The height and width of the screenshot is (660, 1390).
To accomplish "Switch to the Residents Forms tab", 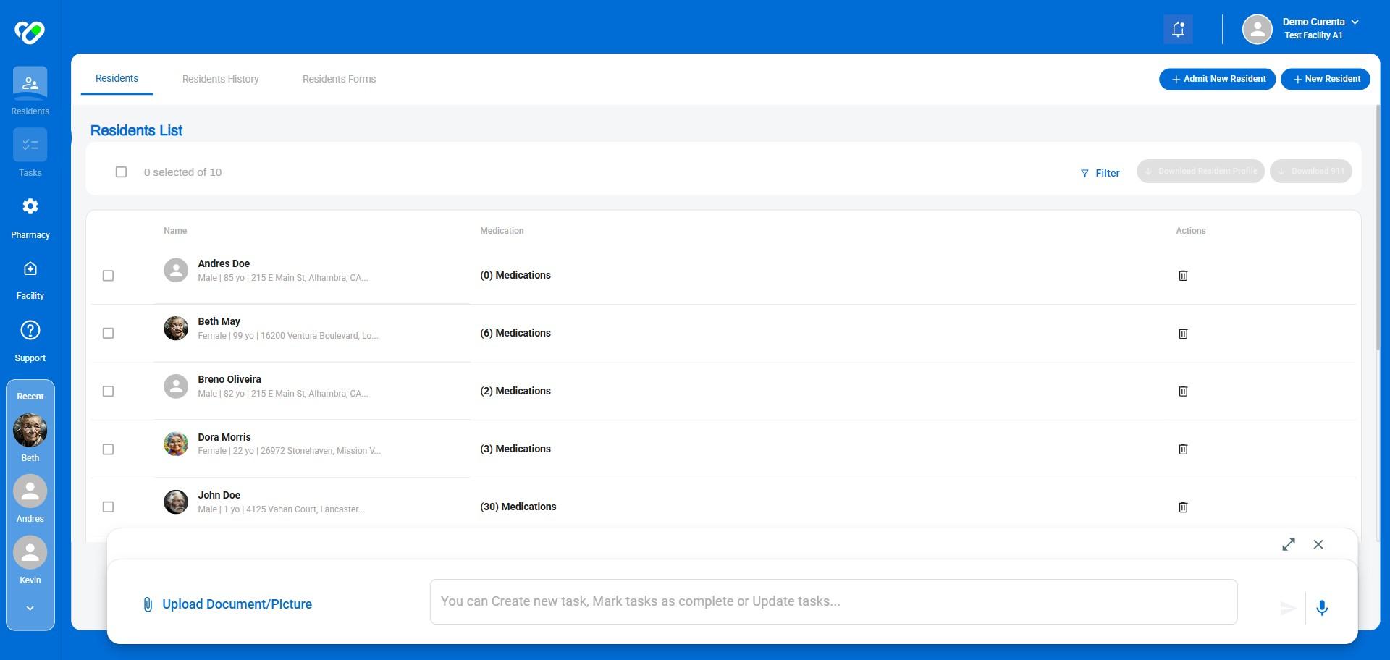I will click(339, 79).
